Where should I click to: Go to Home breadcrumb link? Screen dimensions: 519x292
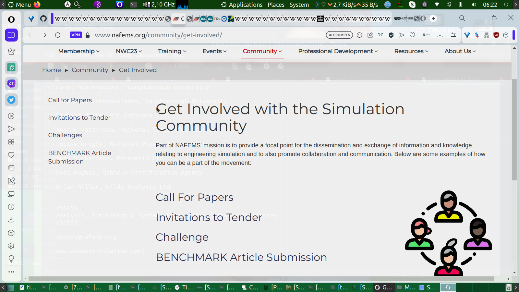(52, 70)
